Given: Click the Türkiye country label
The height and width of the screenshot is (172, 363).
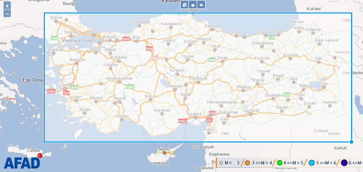Looking at the screenshot, I should pyautogui.click(x=198, y=78).
